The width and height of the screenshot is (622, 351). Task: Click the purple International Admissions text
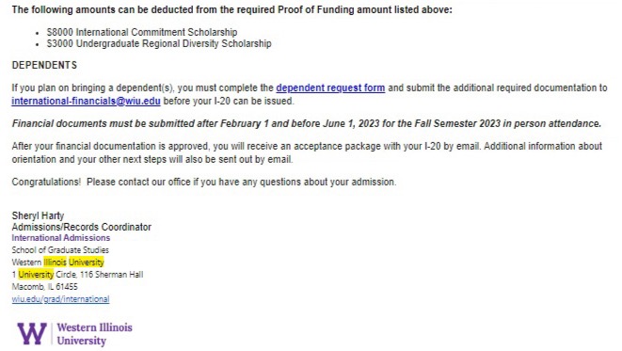coord(60,238)
